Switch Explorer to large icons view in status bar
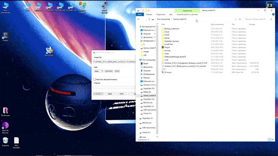 tap(272, 140)
